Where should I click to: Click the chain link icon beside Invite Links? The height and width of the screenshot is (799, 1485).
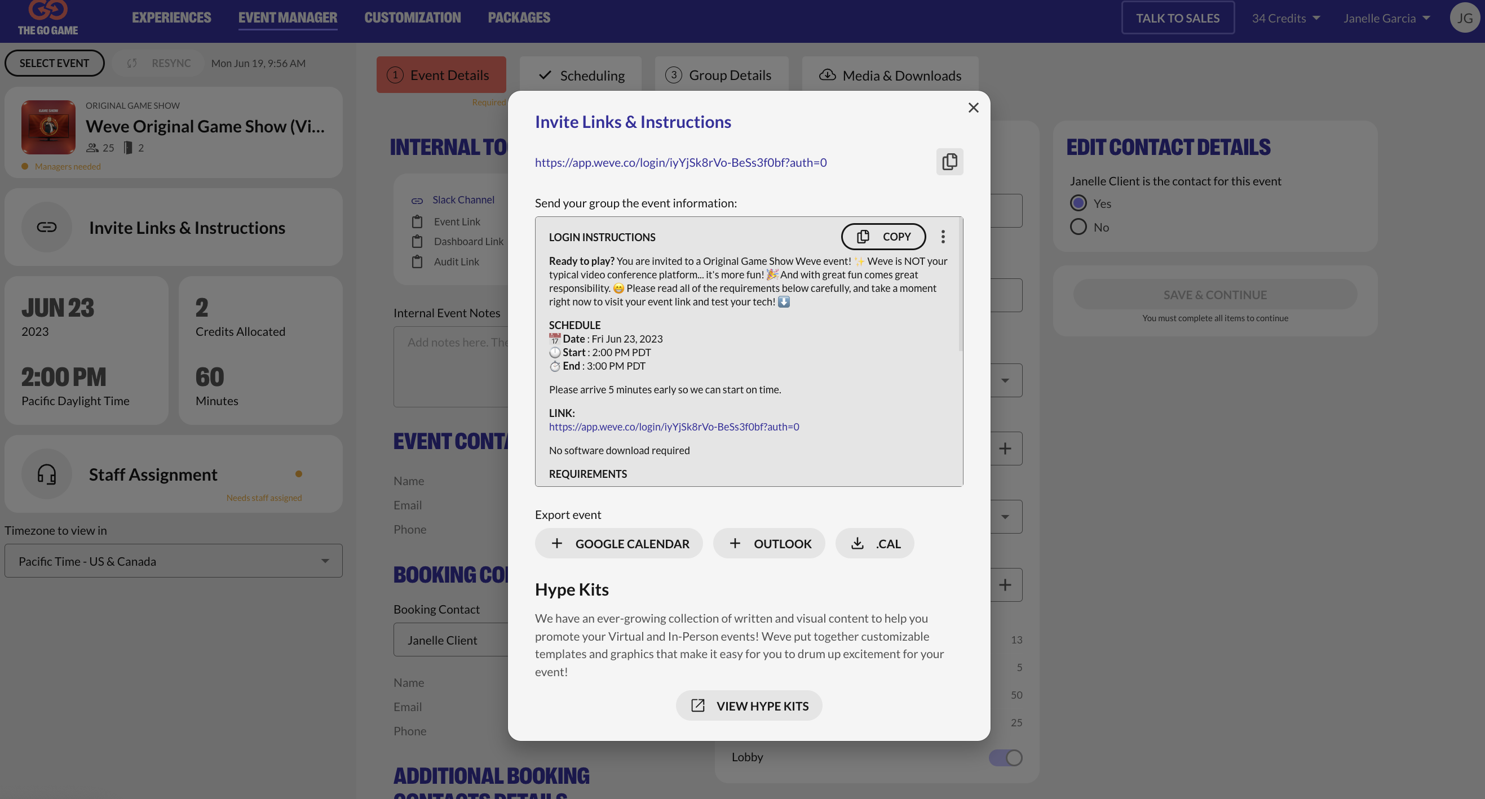coord(47,227)
